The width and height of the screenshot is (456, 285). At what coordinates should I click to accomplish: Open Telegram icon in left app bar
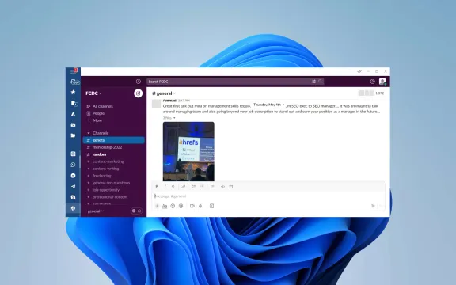73,186
